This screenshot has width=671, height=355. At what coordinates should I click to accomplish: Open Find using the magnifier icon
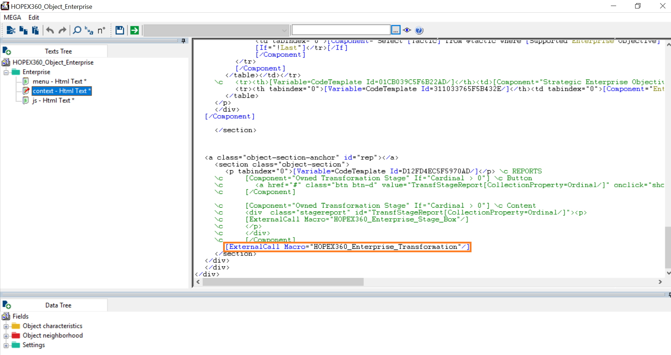pyautogui.click(x=77, y=30)
